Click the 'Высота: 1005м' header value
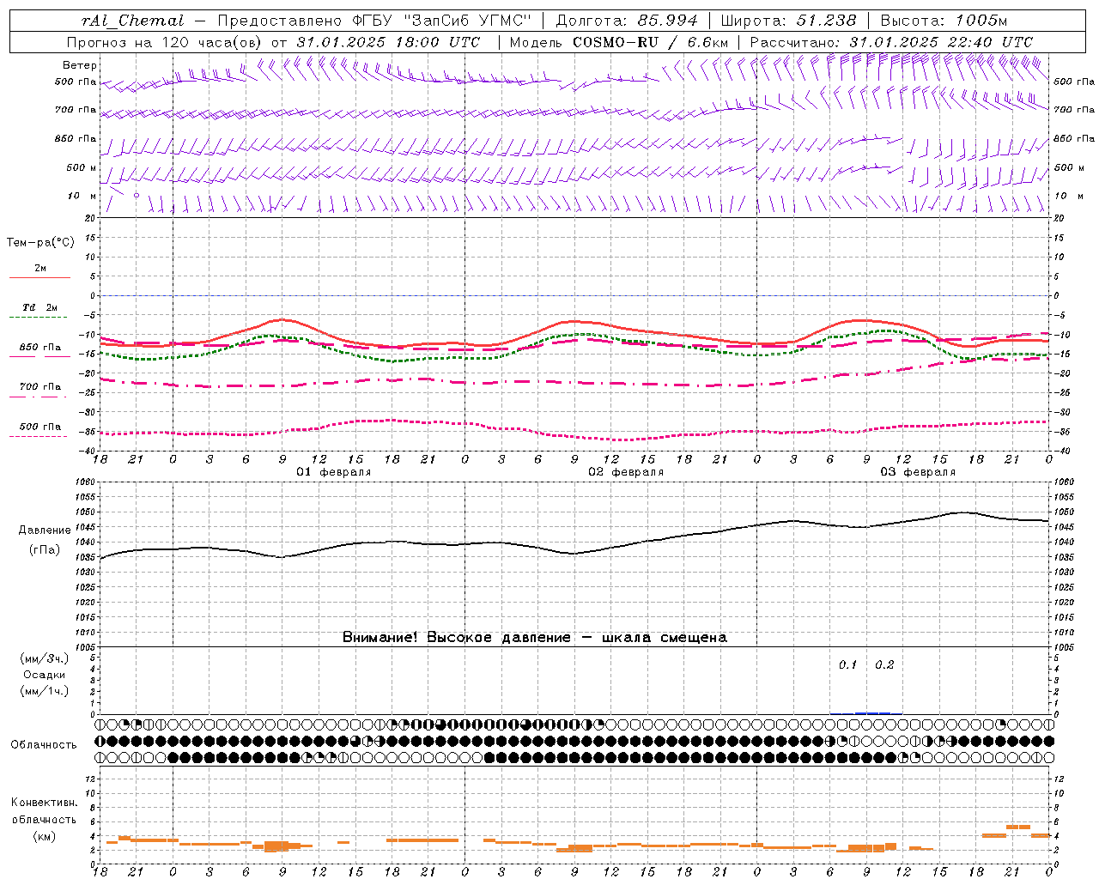 [944, 21]
